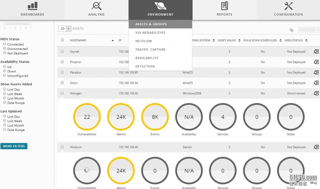
Task: Sort by Operating System arrows
Action: (214, 40)
